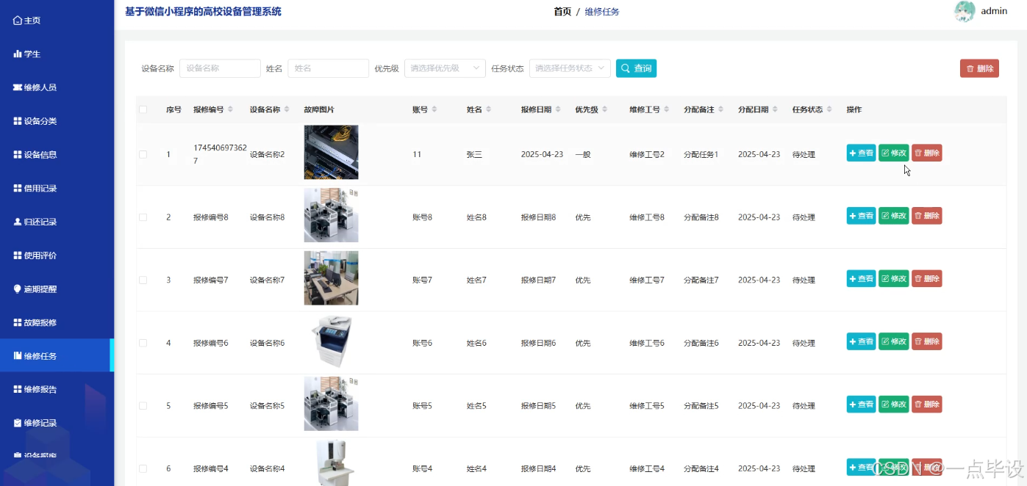The height and width of the screenshot is (486, 1027).
Task: Select the 学生 sidebar entry
Action: (x=29, y=54)
